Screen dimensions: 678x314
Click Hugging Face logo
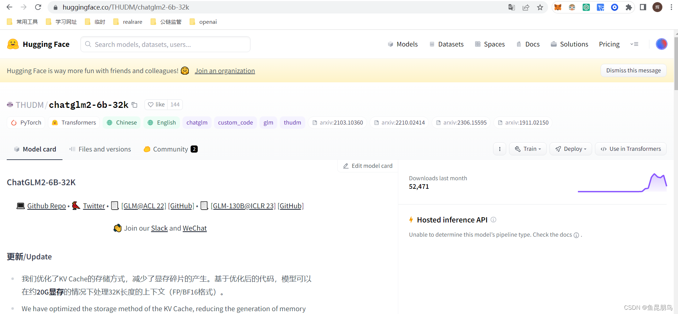[38, 44]
